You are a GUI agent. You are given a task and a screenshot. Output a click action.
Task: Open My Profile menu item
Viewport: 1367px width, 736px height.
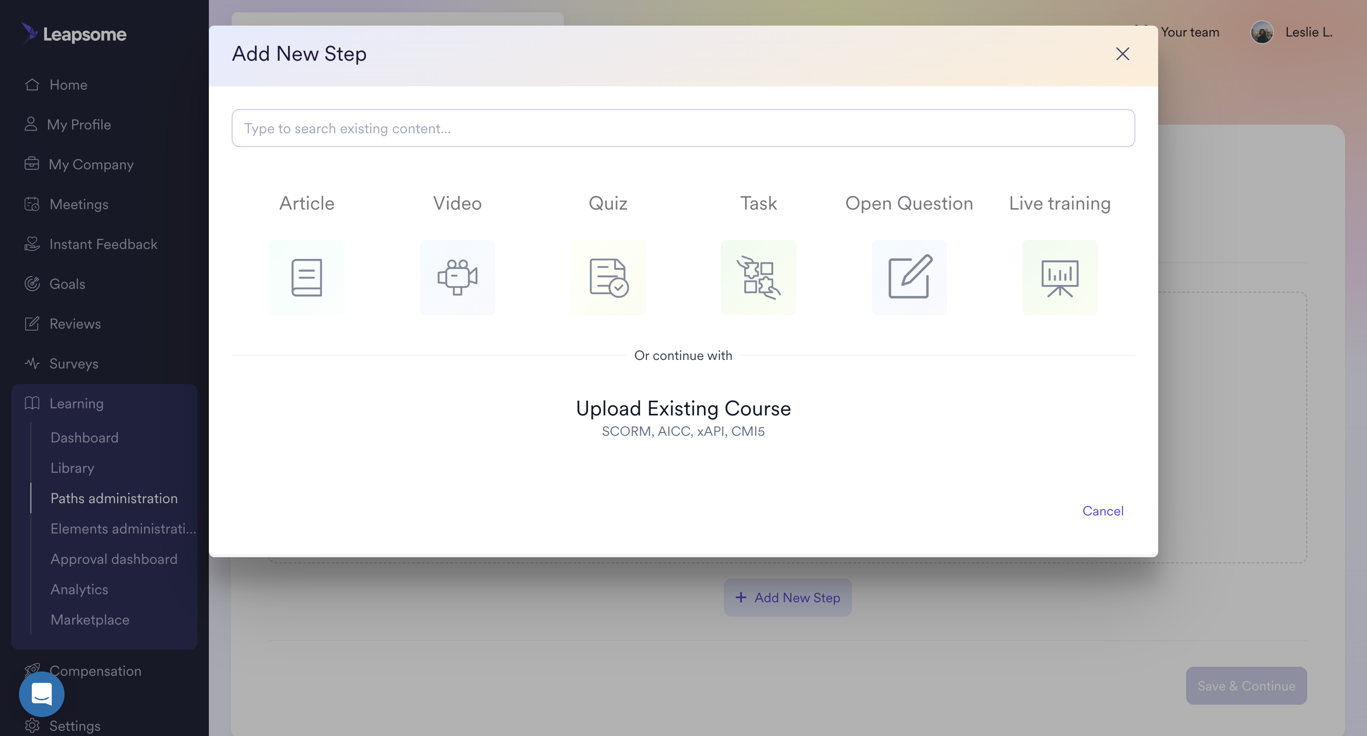point(79,125)
